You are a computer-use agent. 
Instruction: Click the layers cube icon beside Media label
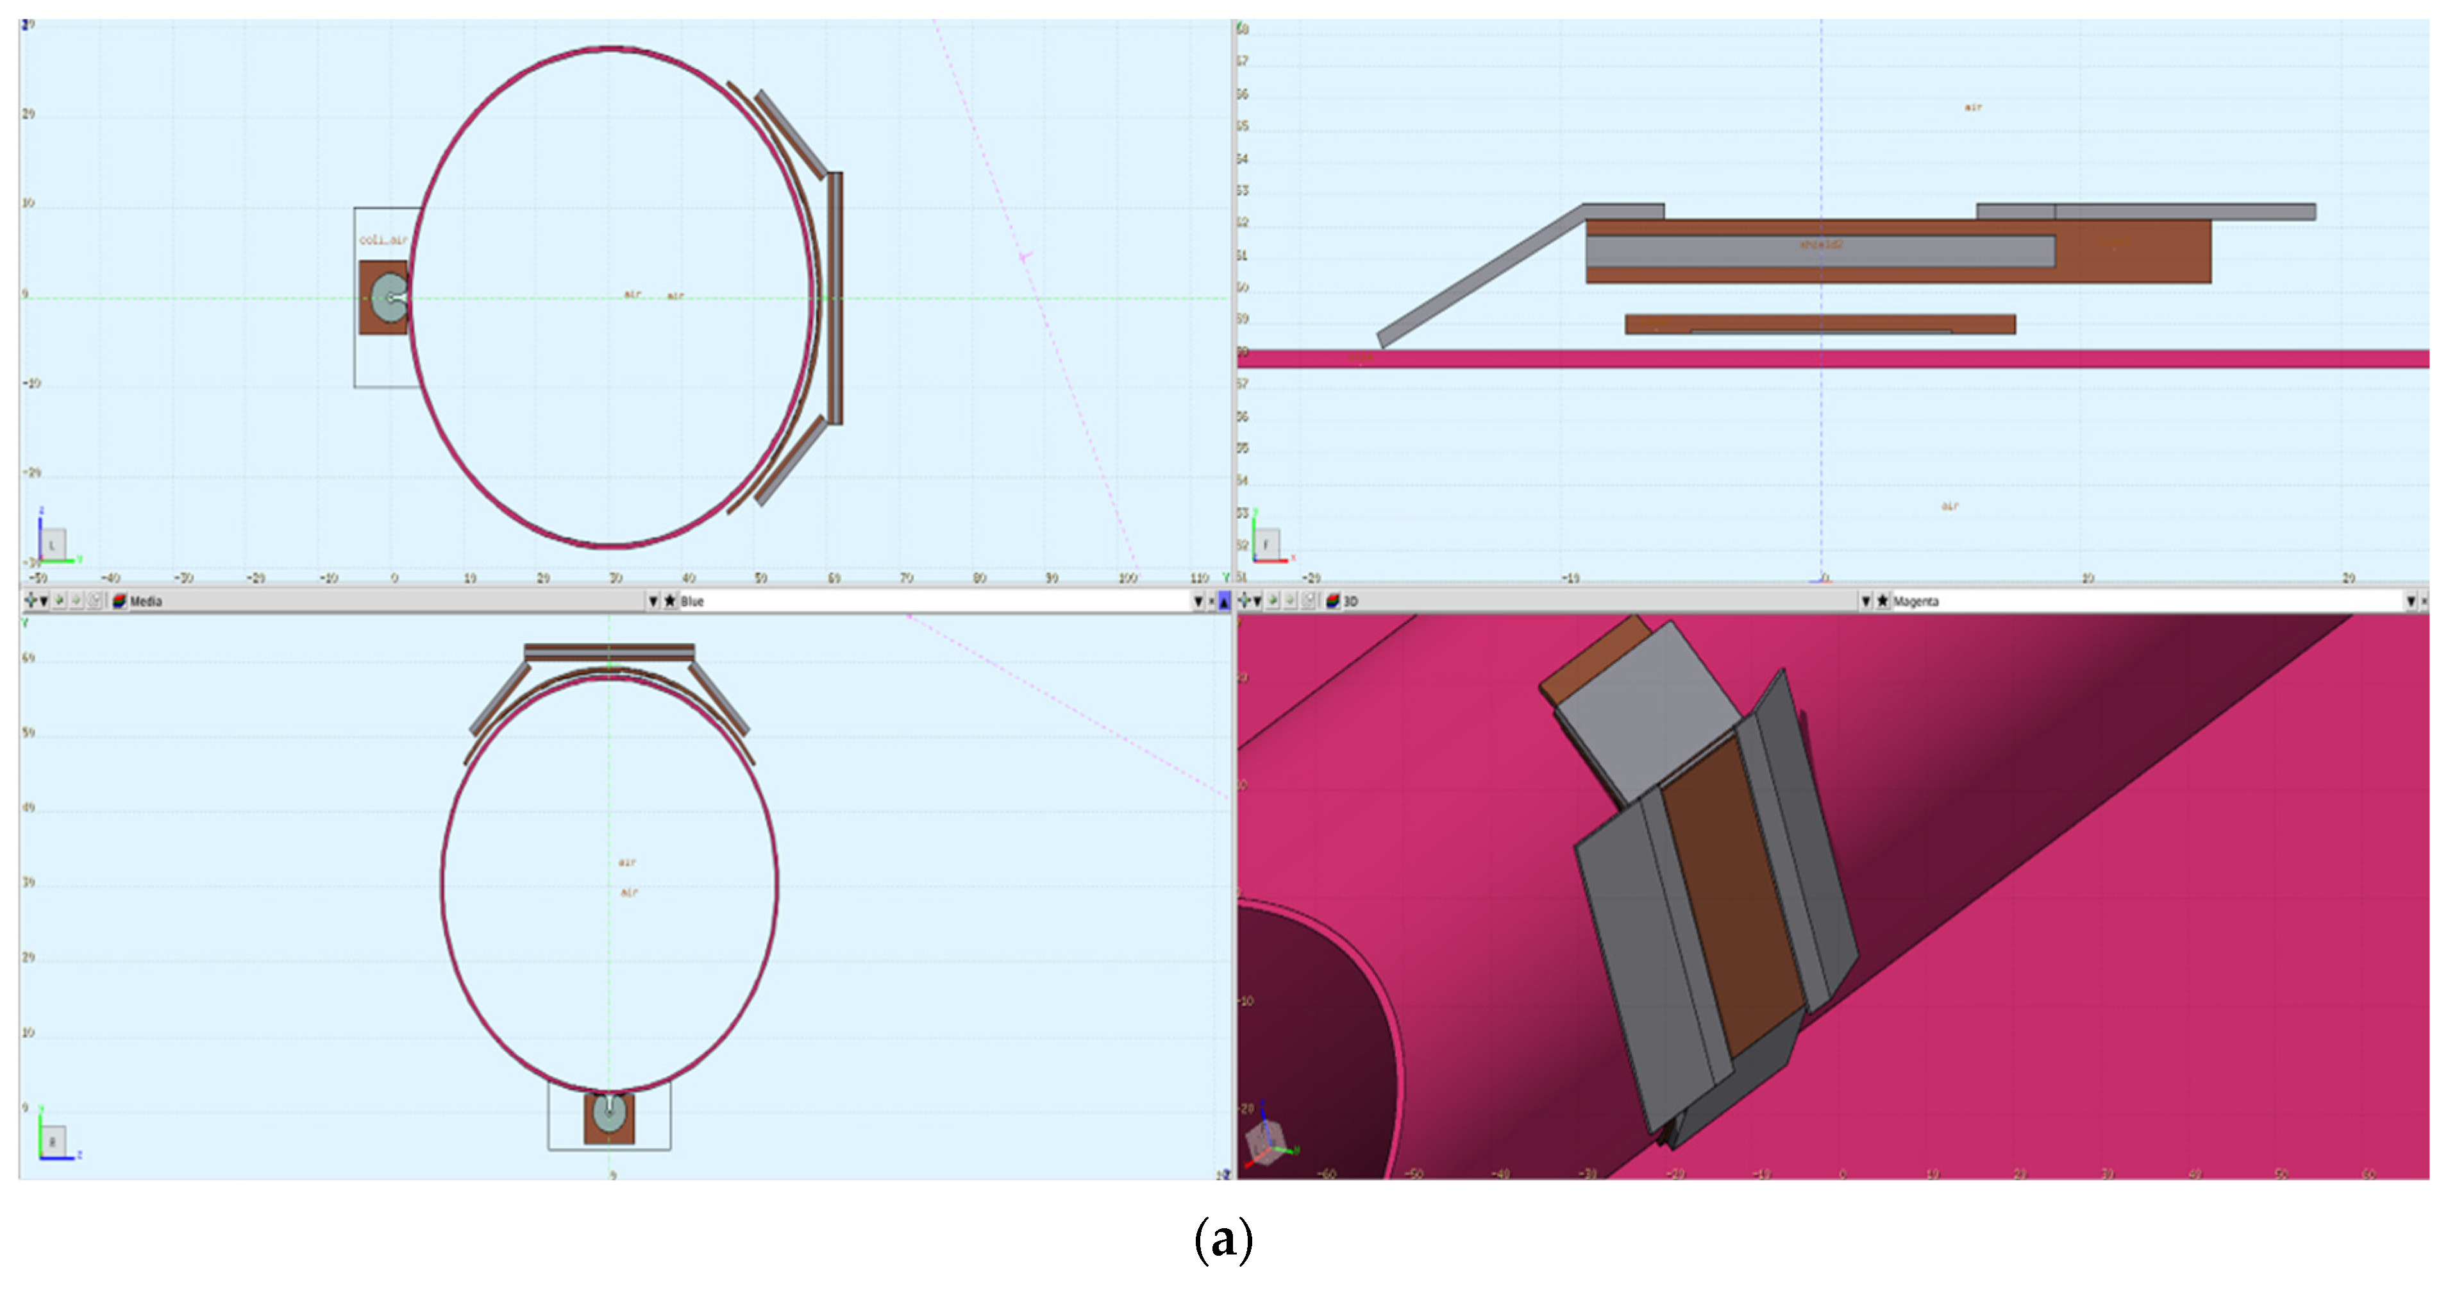120,601
